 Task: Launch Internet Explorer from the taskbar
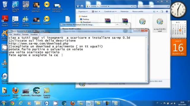(x=21, y=103)
